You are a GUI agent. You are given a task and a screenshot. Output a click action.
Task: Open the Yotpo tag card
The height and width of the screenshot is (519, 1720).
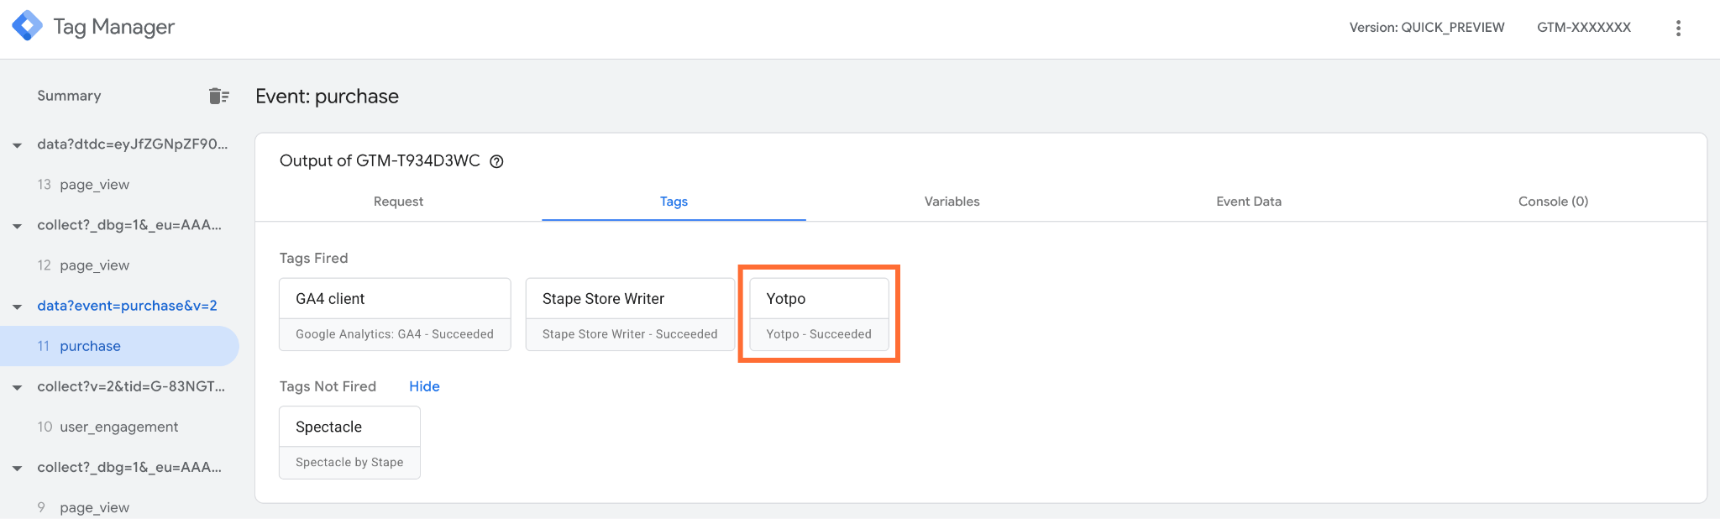click(x=819, y=314)
